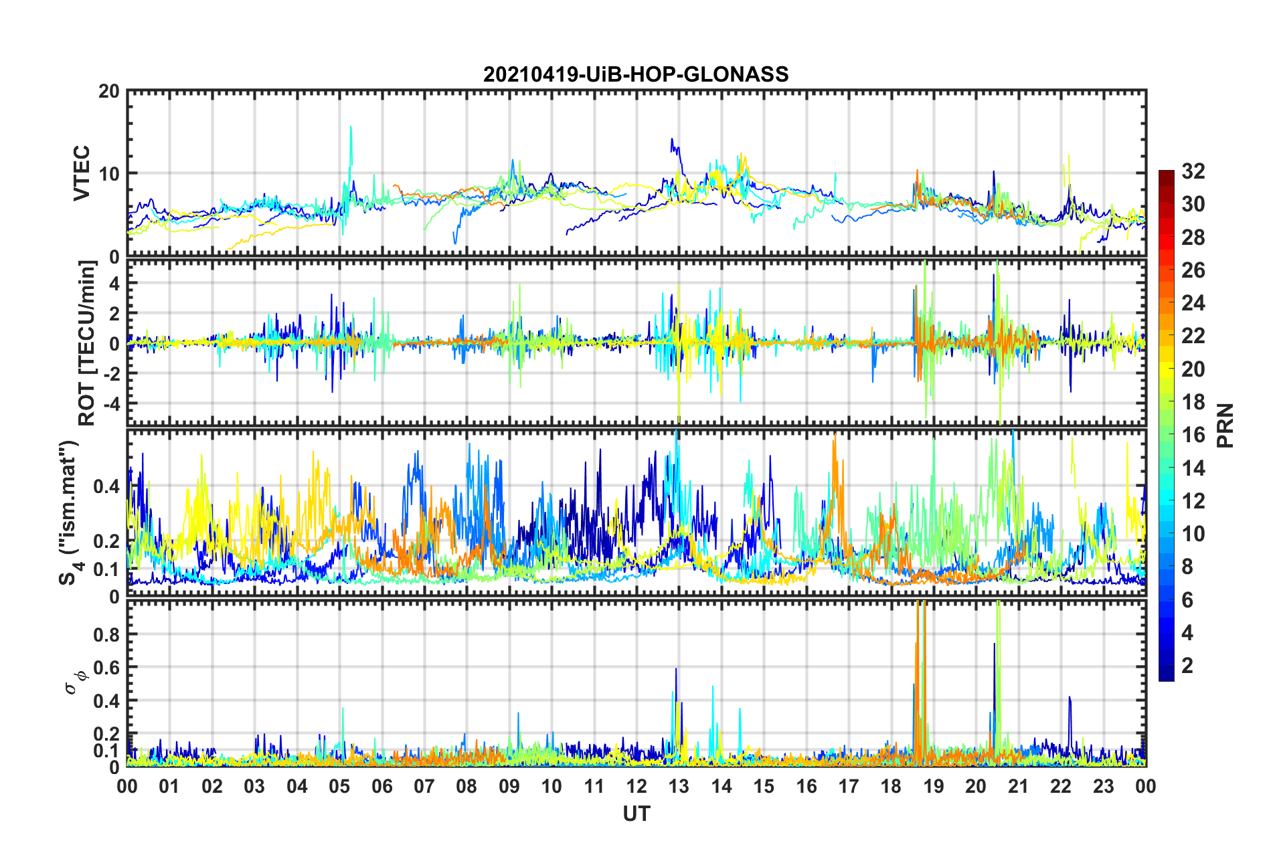Click colorbar tick label 24

point(1193,304)
